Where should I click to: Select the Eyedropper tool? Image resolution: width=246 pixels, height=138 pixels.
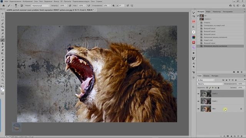pyautogui.click(x=3, y=33)
